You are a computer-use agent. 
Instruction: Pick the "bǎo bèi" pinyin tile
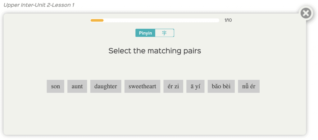(221, 86)
